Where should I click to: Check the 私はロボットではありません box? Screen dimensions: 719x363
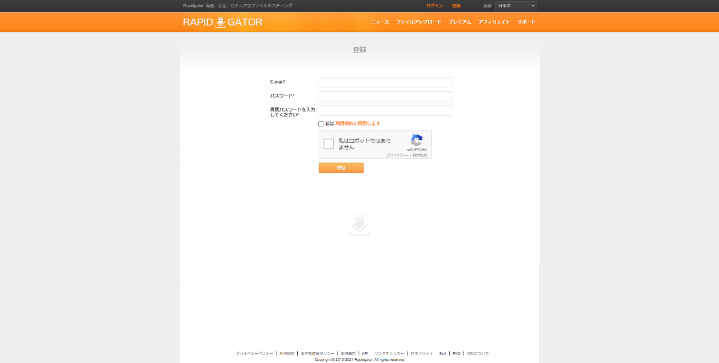328,143
